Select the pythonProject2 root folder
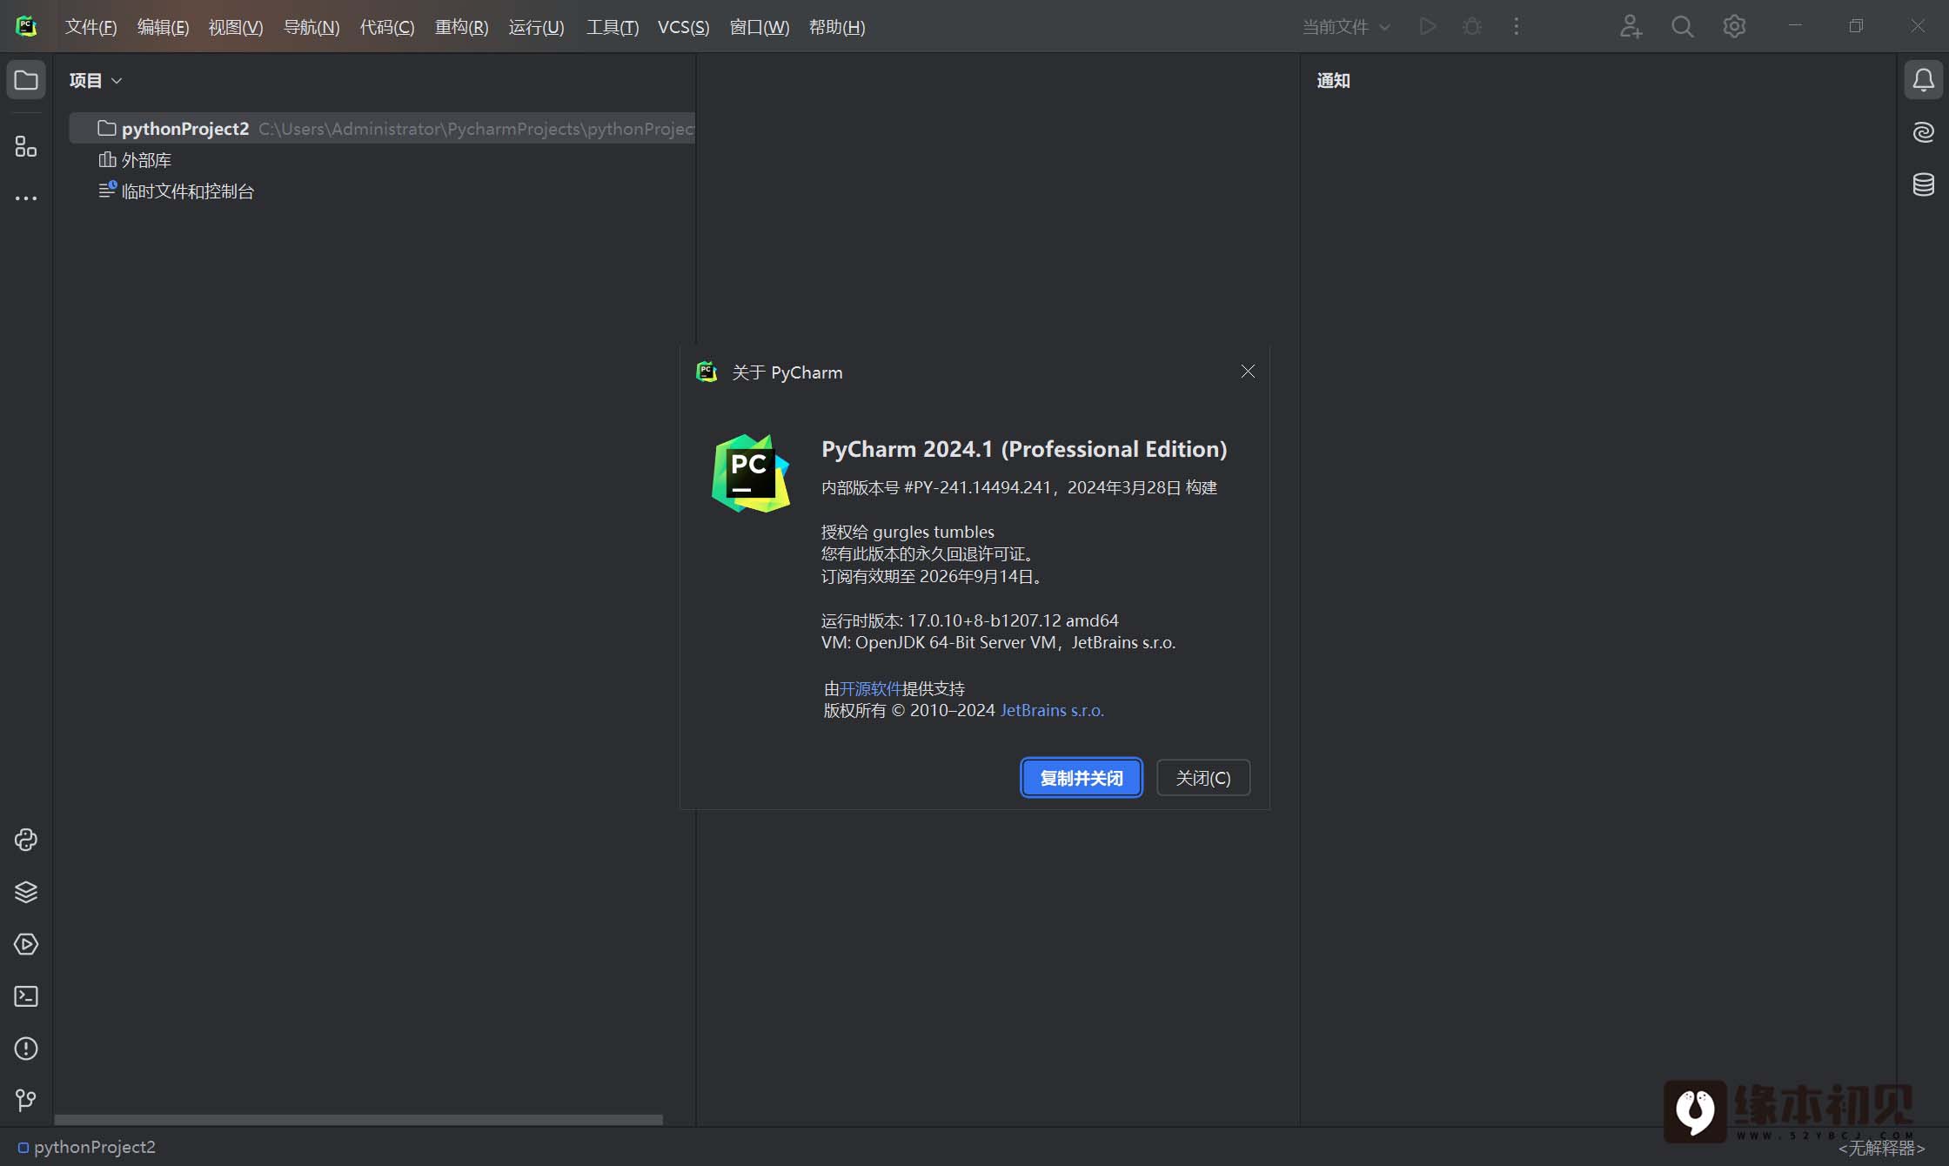Viewport: 1949px width, 1166px height. (x=383, y=129)
